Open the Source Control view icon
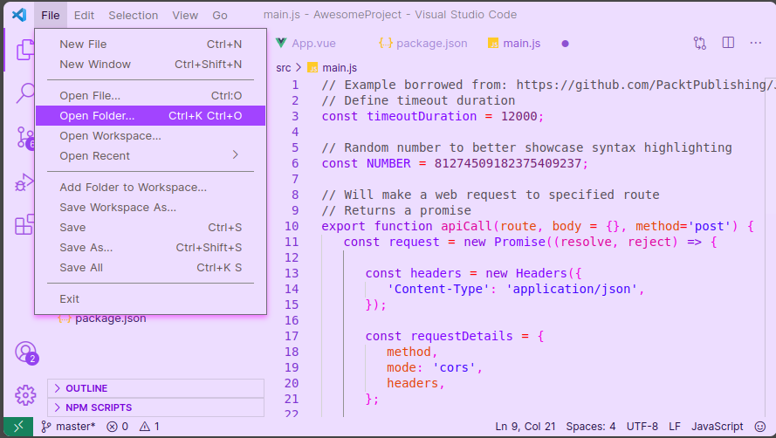 24,137
